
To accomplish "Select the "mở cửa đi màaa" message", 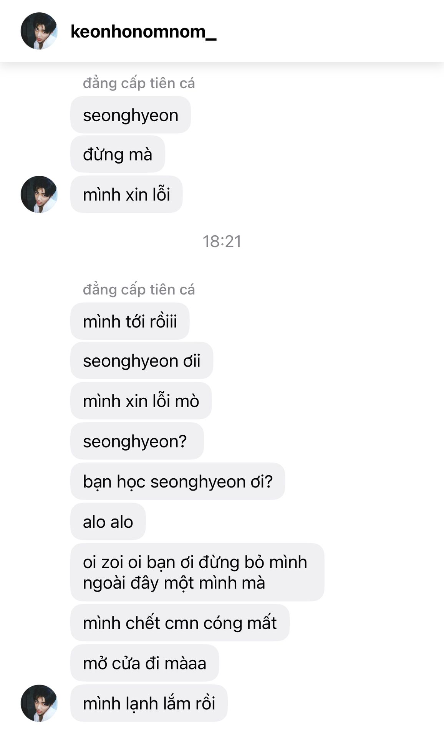I will pos(144,663).
